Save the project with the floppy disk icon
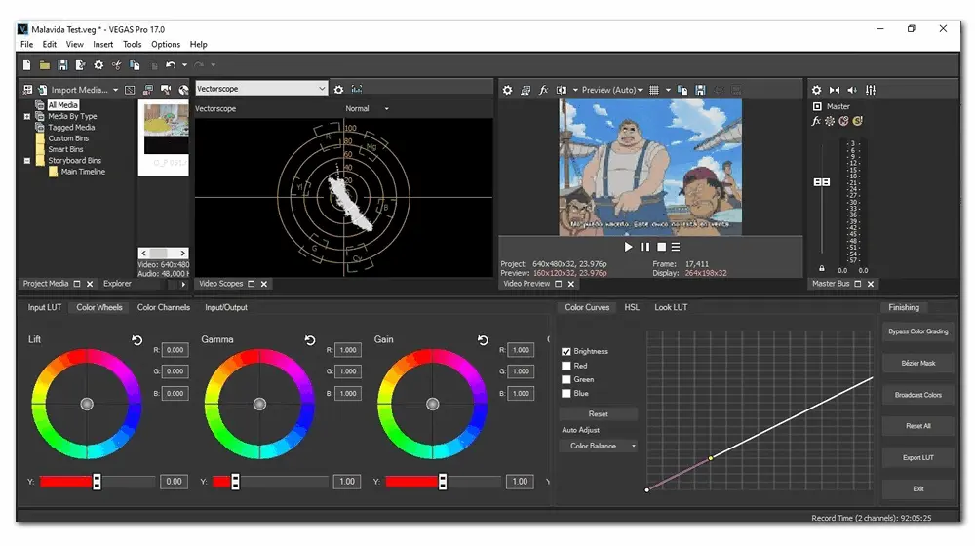Viewport: 975px width, 546px height. tap(62, 64)
